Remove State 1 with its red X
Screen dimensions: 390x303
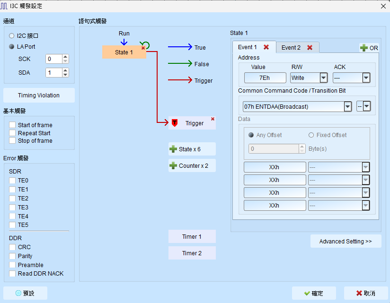pos(143,48)
